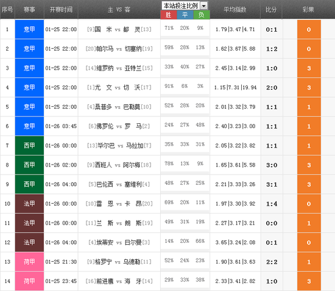The height and width of the screenshot is (291, 335).
Task: Click the 西甲 league tag in row 9
Action: pyautogui.click(x=29, y=184)
